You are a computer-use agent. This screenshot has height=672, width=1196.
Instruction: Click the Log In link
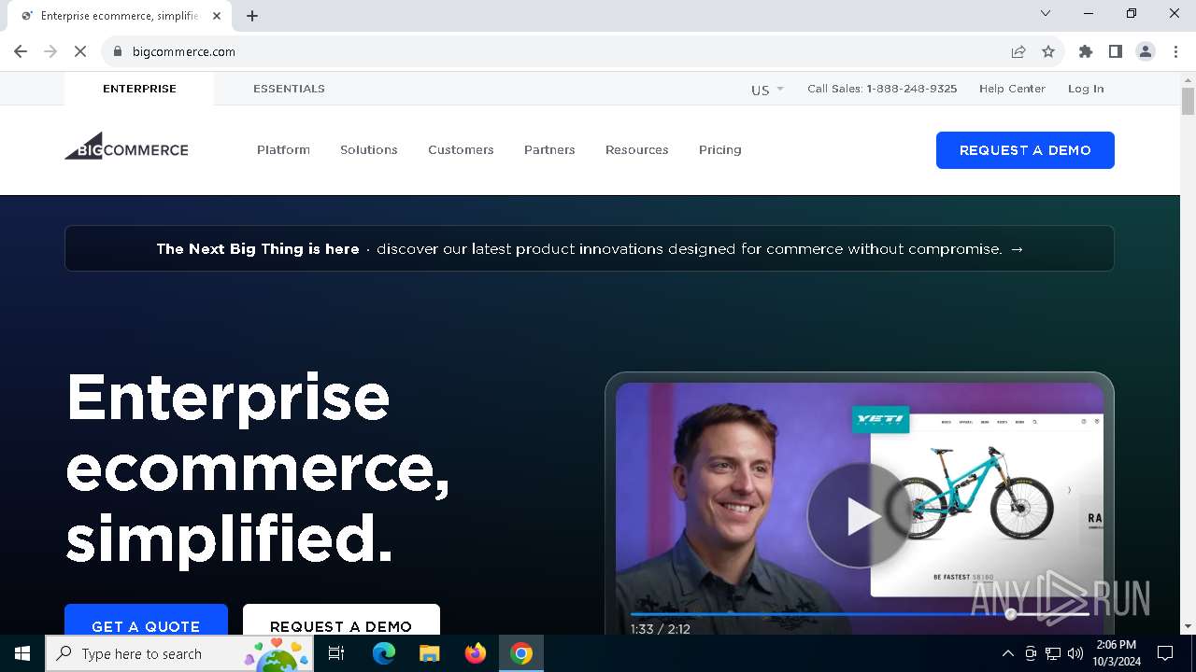(1086, 89)
